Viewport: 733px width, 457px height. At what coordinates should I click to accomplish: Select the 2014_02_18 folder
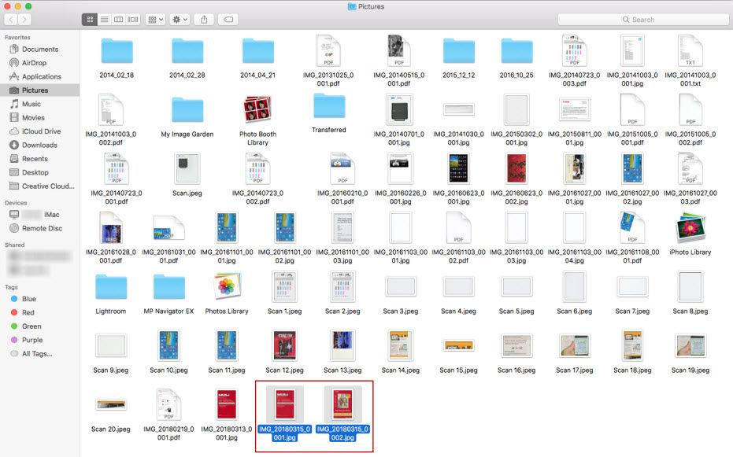(117, 51)
